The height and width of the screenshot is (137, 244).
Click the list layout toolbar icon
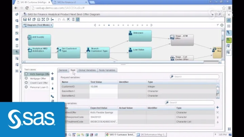73,19
